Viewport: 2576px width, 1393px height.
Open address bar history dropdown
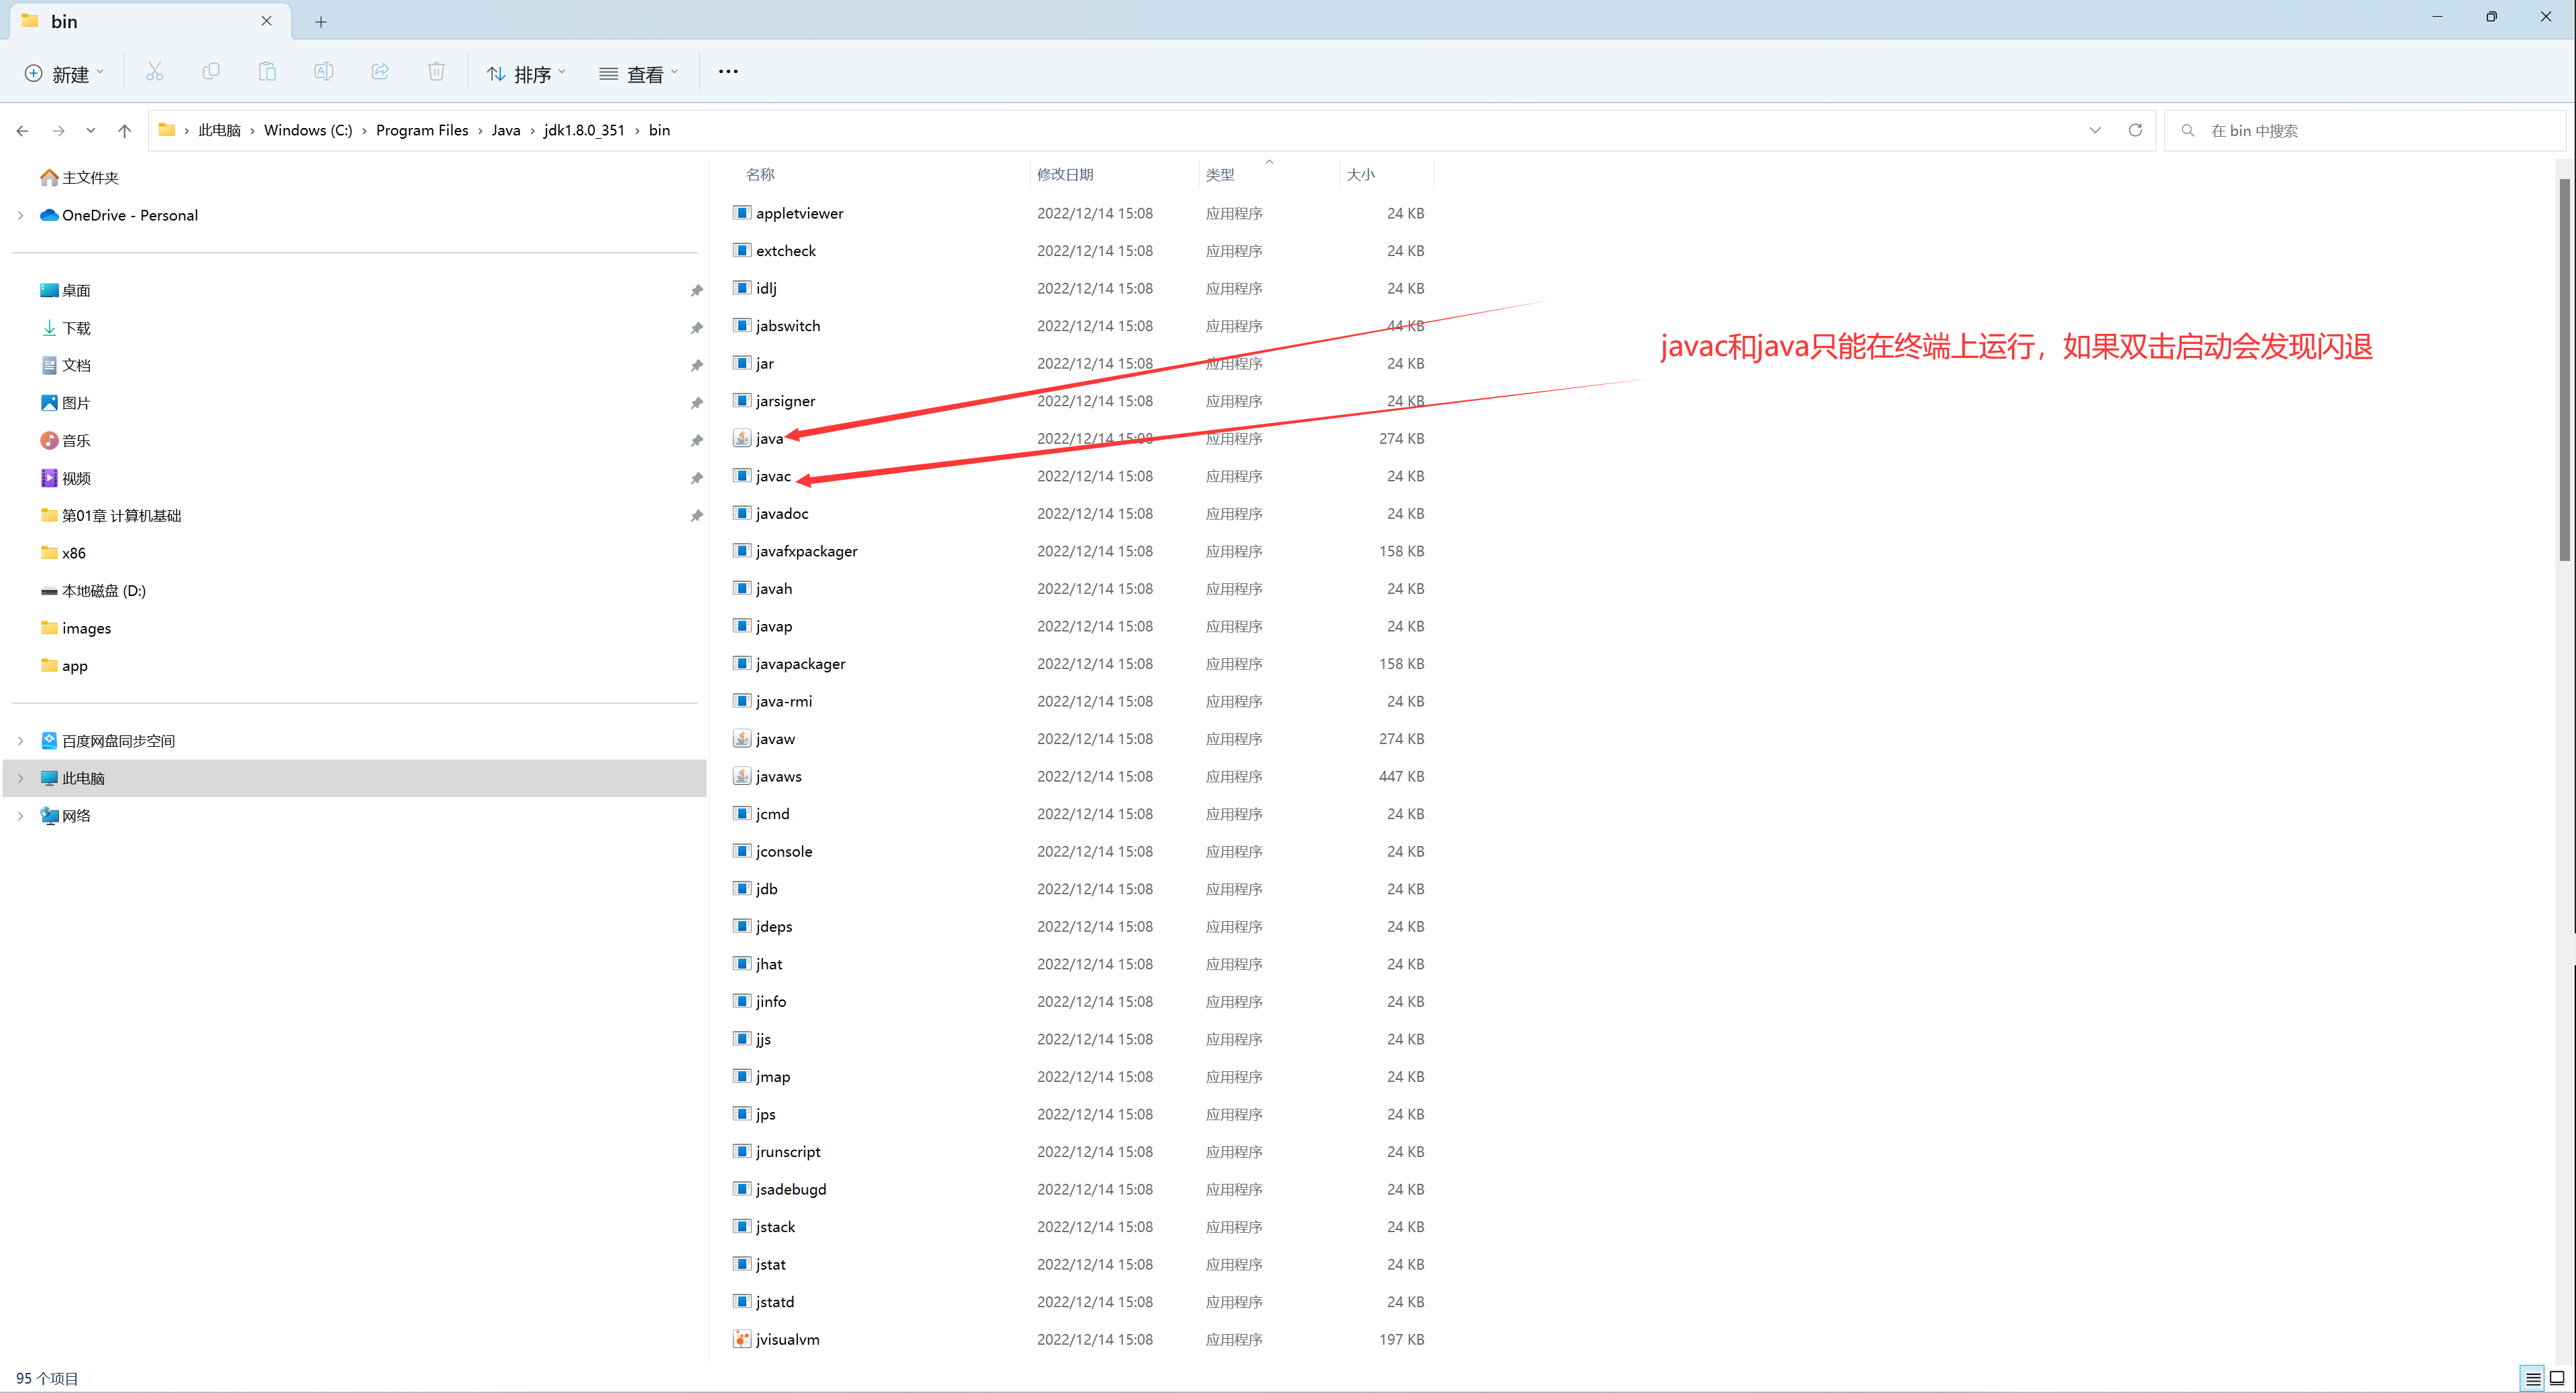pyautogui.click(x=2095, y=131)
